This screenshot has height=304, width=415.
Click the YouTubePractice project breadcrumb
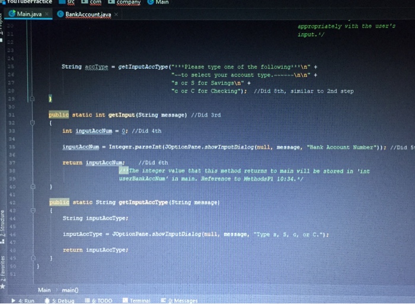29,2
